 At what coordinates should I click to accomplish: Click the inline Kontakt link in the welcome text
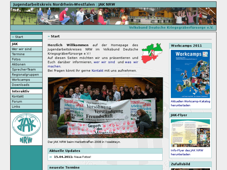[x=97, y=70]
